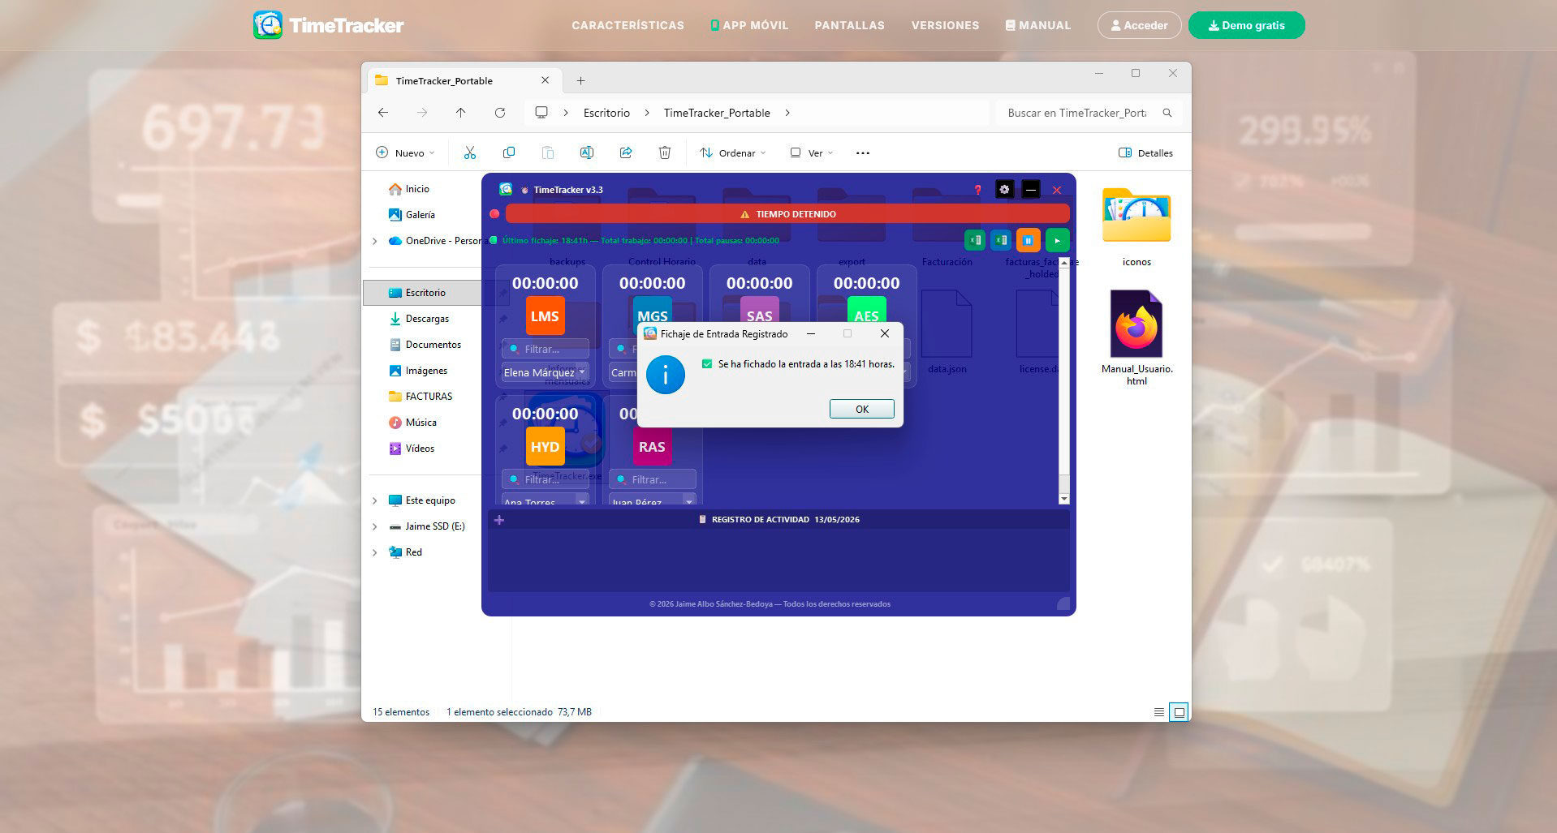Open the three-dots more options in Explorer
The image size is (1557, 833).
[863, 152]
